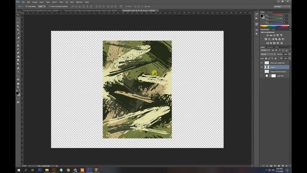307x173 pixels.
Task: Show hidden system tray icons
Action: click(x=266, y=170)
